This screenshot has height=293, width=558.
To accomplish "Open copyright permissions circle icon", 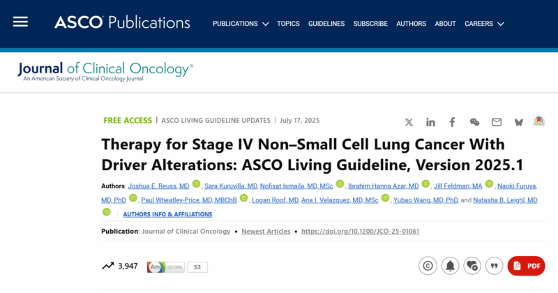I will click(428, 266).
